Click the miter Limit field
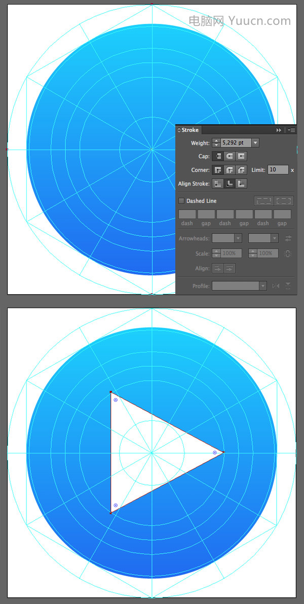 tap(278, 170)
